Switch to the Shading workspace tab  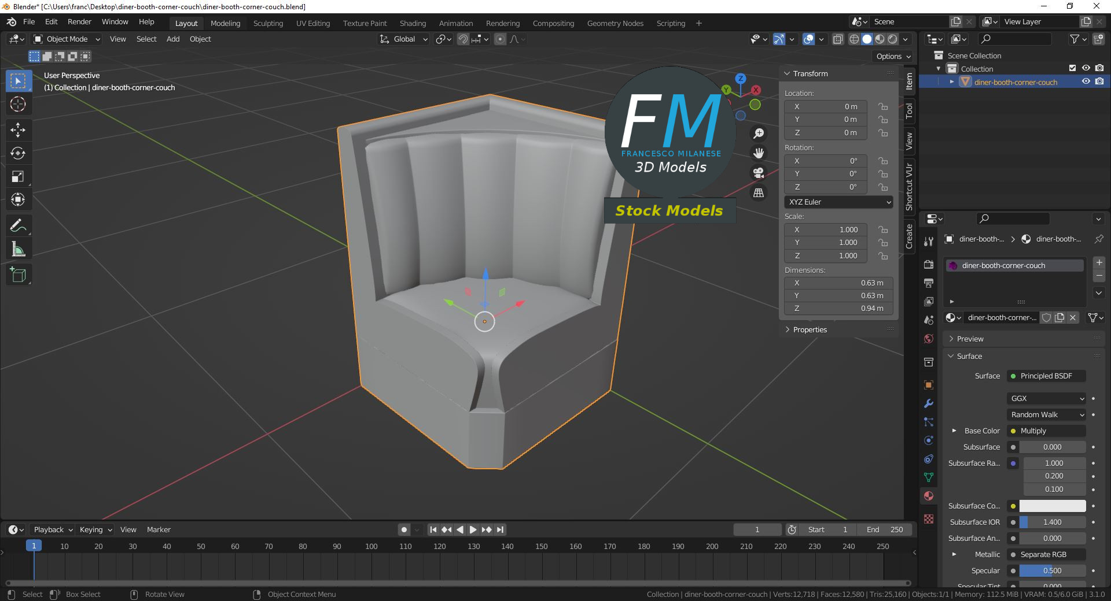[413, 24]
